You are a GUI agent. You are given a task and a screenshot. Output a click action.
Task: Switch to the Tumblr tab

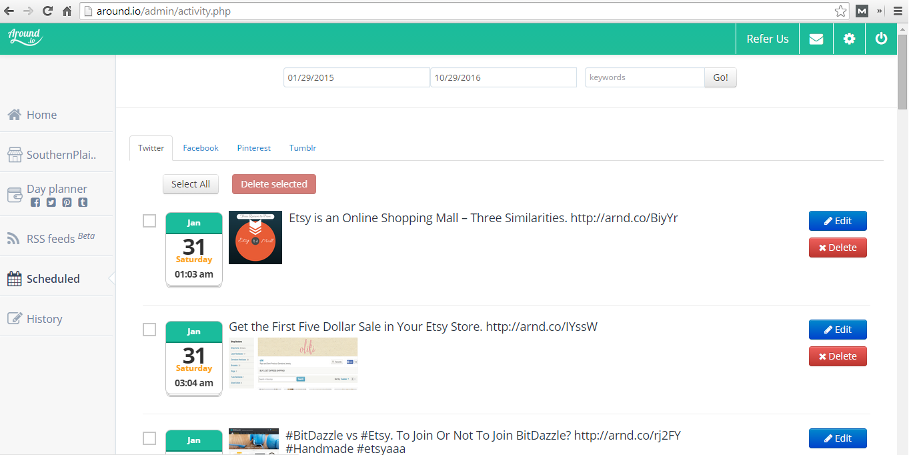303,148
